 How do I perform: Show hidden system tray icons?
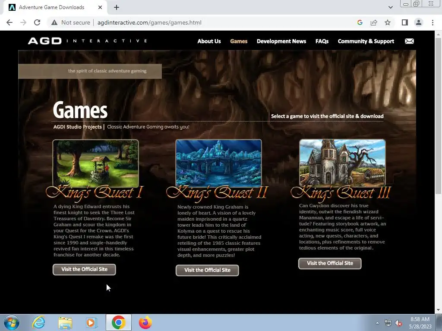click(377, 323)
